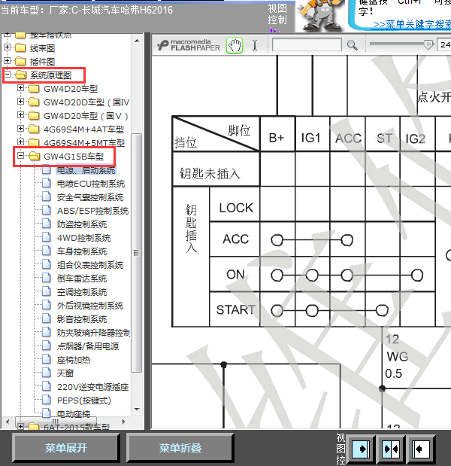Collapse the GW4G15B车型 node
Viewport: 451px width, 466px height.
tap(20, 155)
